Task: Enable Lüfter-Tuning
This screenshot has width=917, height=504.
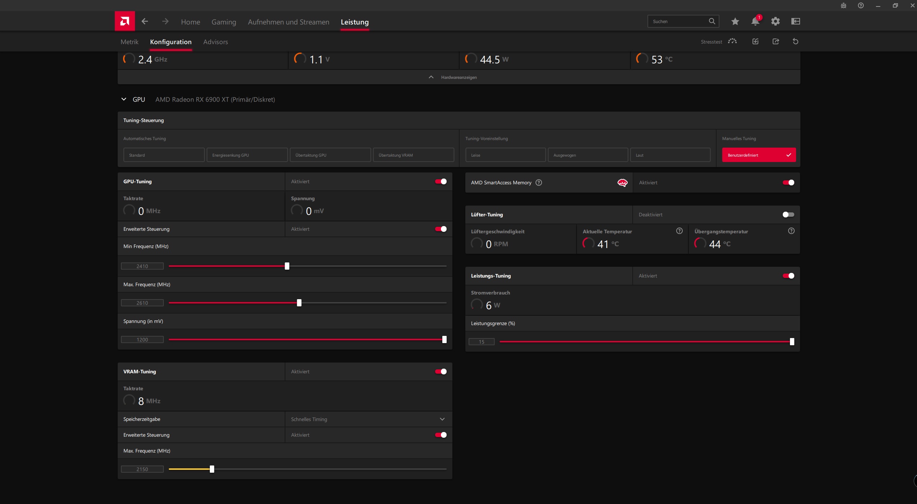Action: [788, 214]
